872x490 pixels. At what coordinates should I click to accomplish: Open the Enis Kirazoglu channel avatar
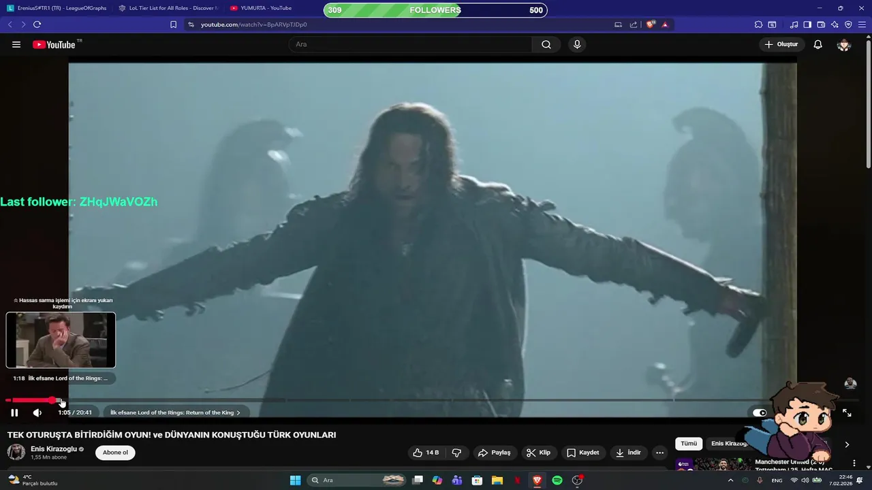pyautogui.click(x=16, y=453)
